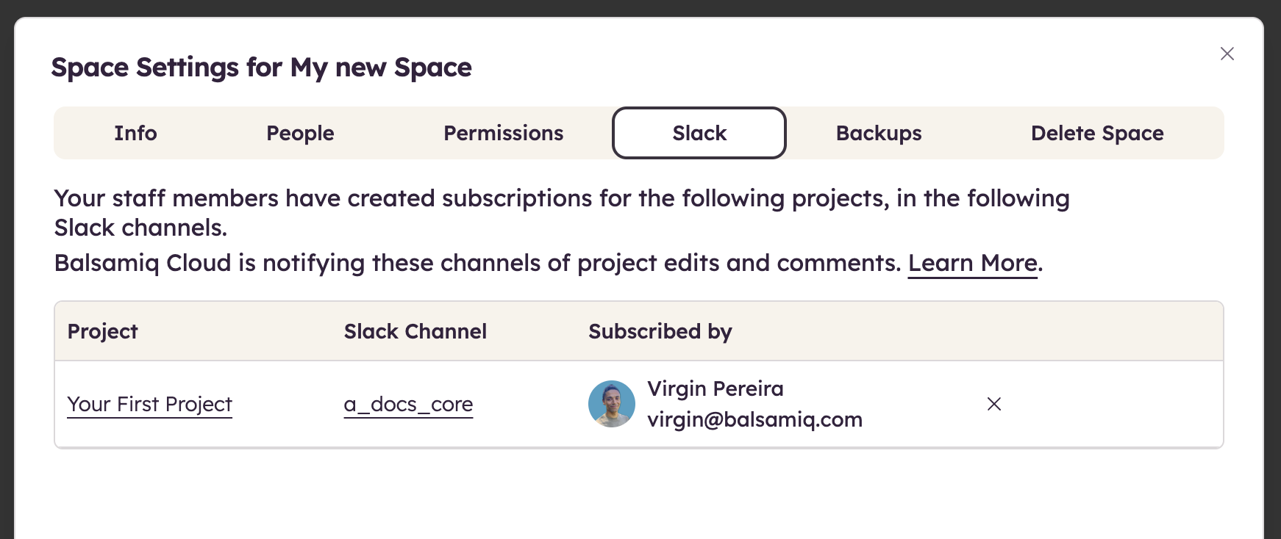Click Virgin Pereira's avatar photo
Image resolution: width=1281 pixels, height=539 pixels.
tap(611, 404)
